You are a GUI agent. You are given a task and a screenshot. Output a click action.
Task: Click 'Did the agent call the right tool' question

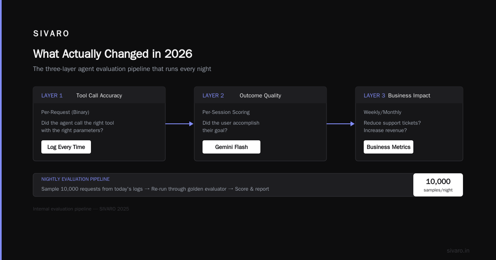(78, 123)
